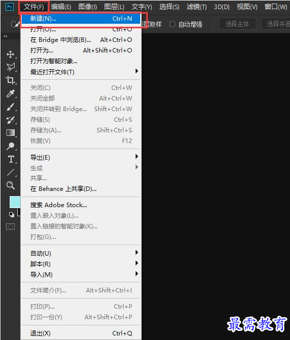
Task: Open the 图层(L) menu
Action: tap(114, 7)
